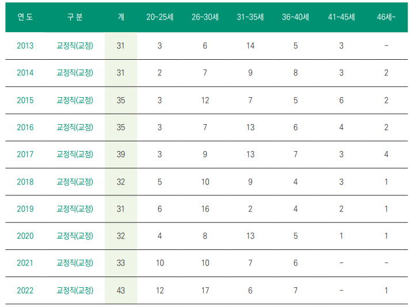Click 36~40세 value 7 in 2022 row
The width and height of the screenshot is (411, 308).
295,290
